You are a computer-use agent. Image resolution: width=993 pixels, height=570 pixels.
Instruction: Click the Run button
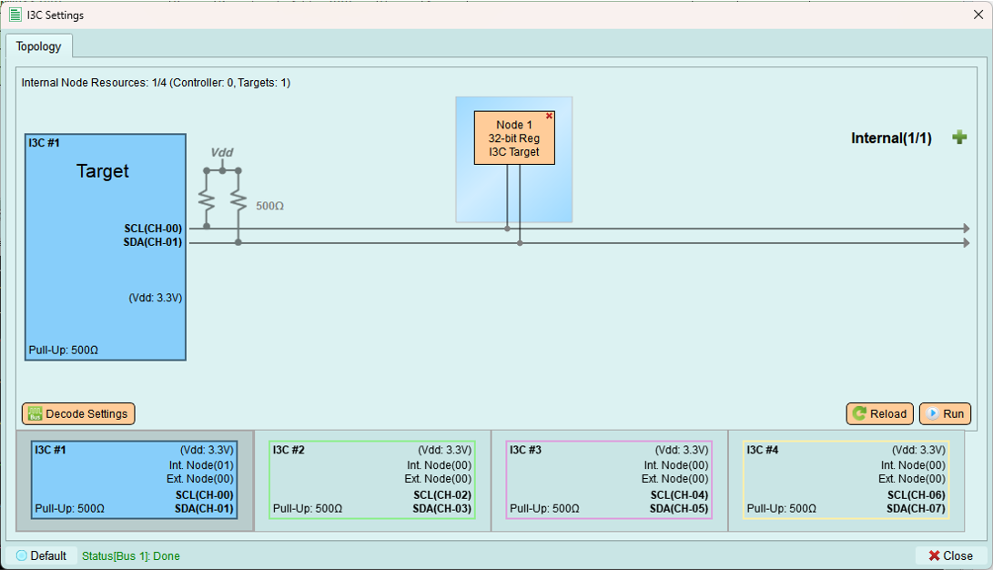(x=945, y=413)
